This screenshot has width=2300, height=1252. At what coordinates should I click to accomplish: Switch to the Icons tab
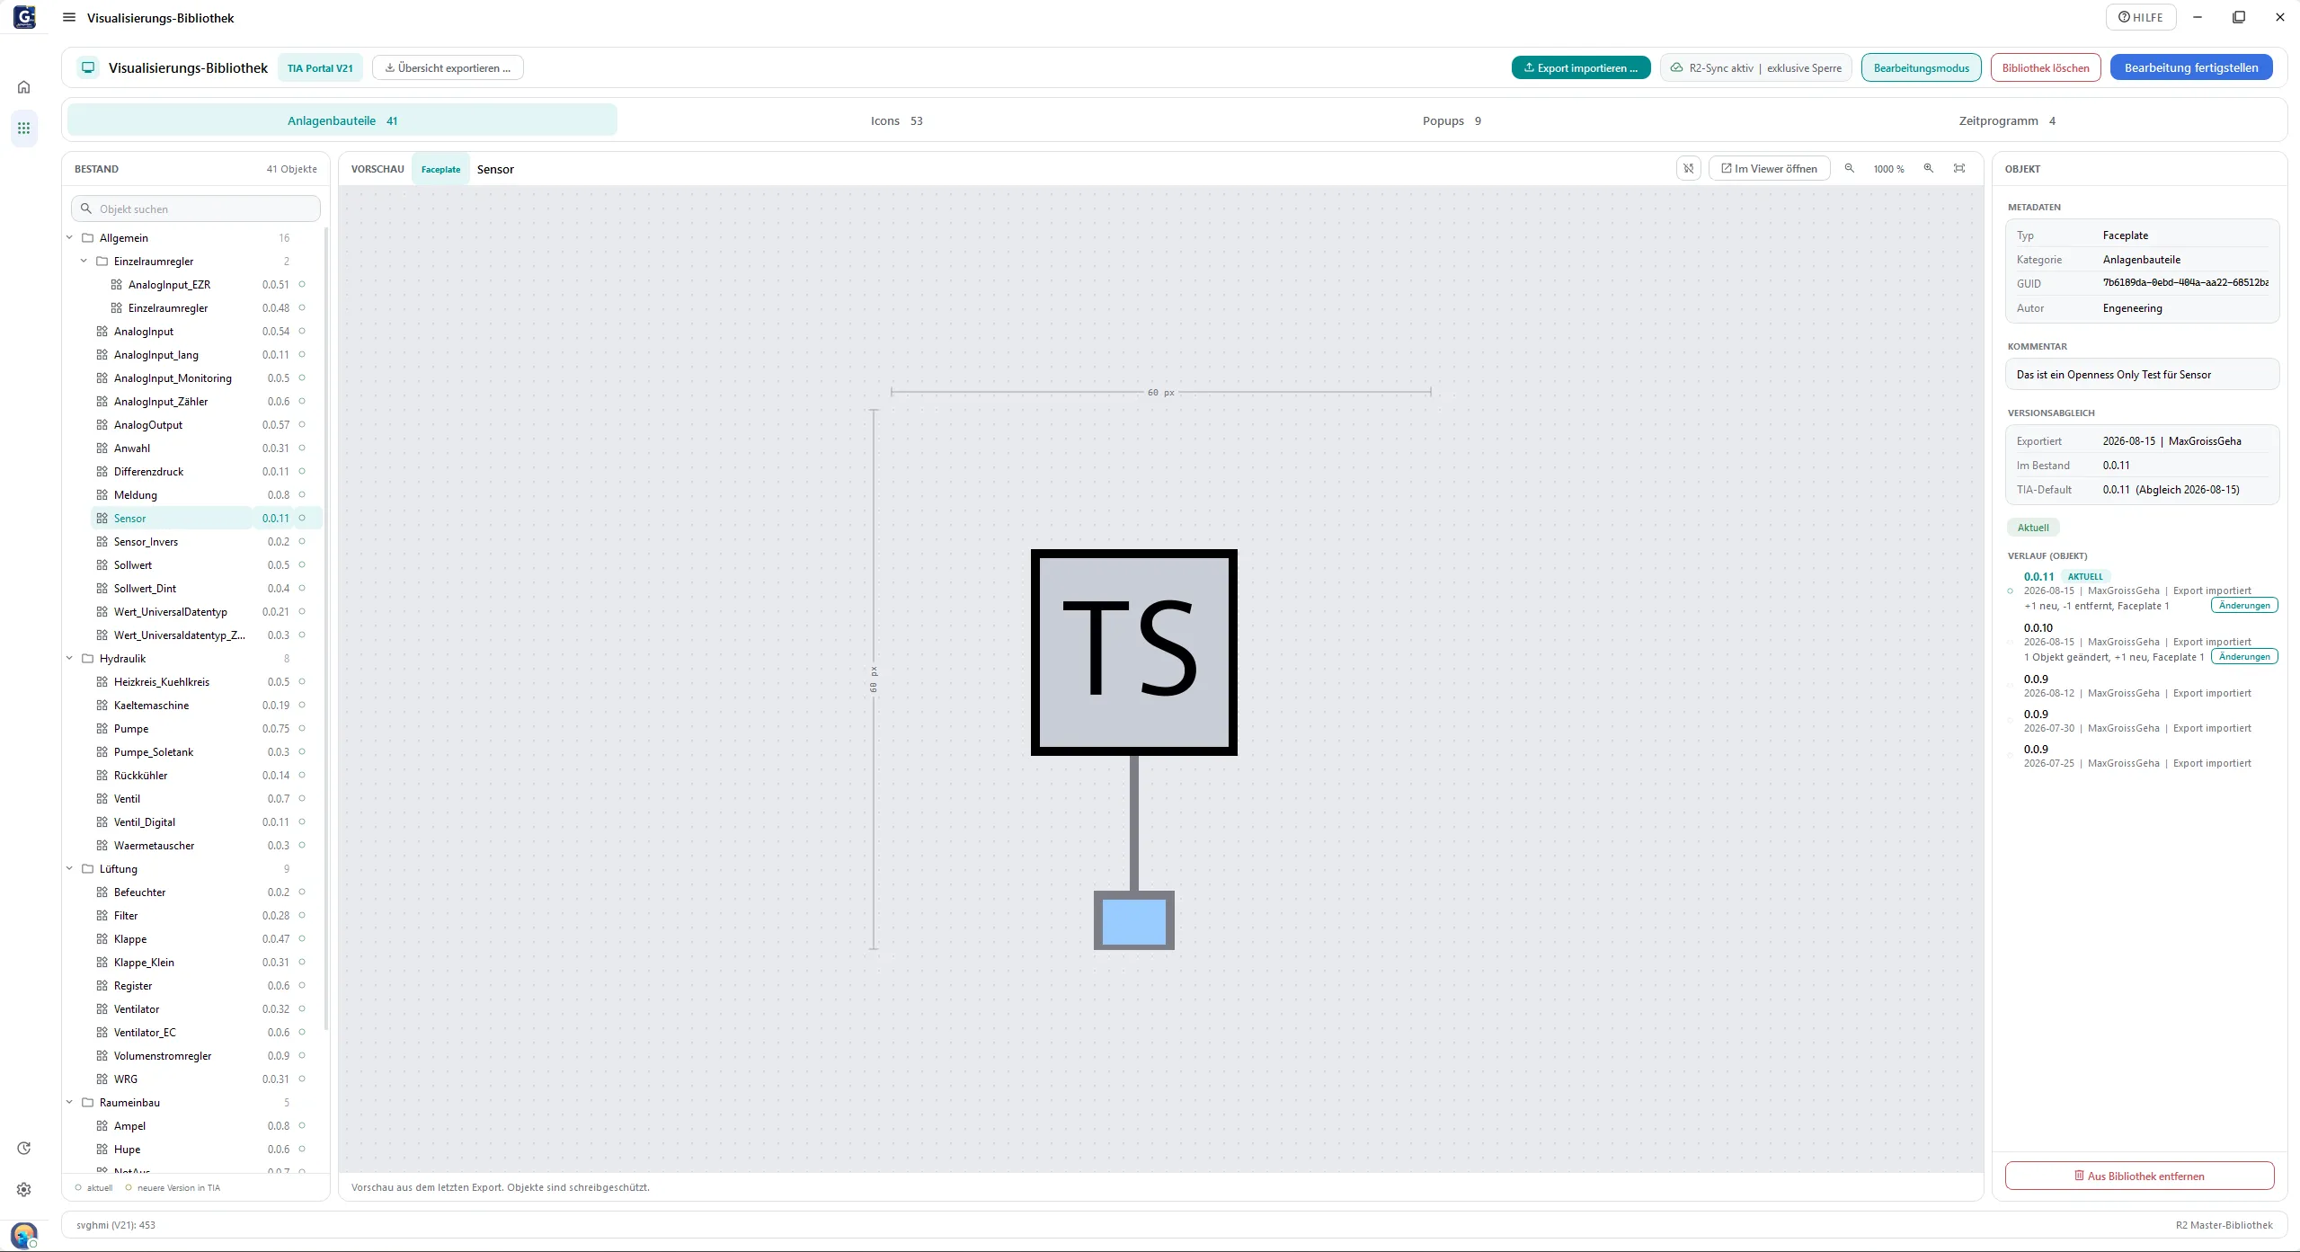[896, 120]
